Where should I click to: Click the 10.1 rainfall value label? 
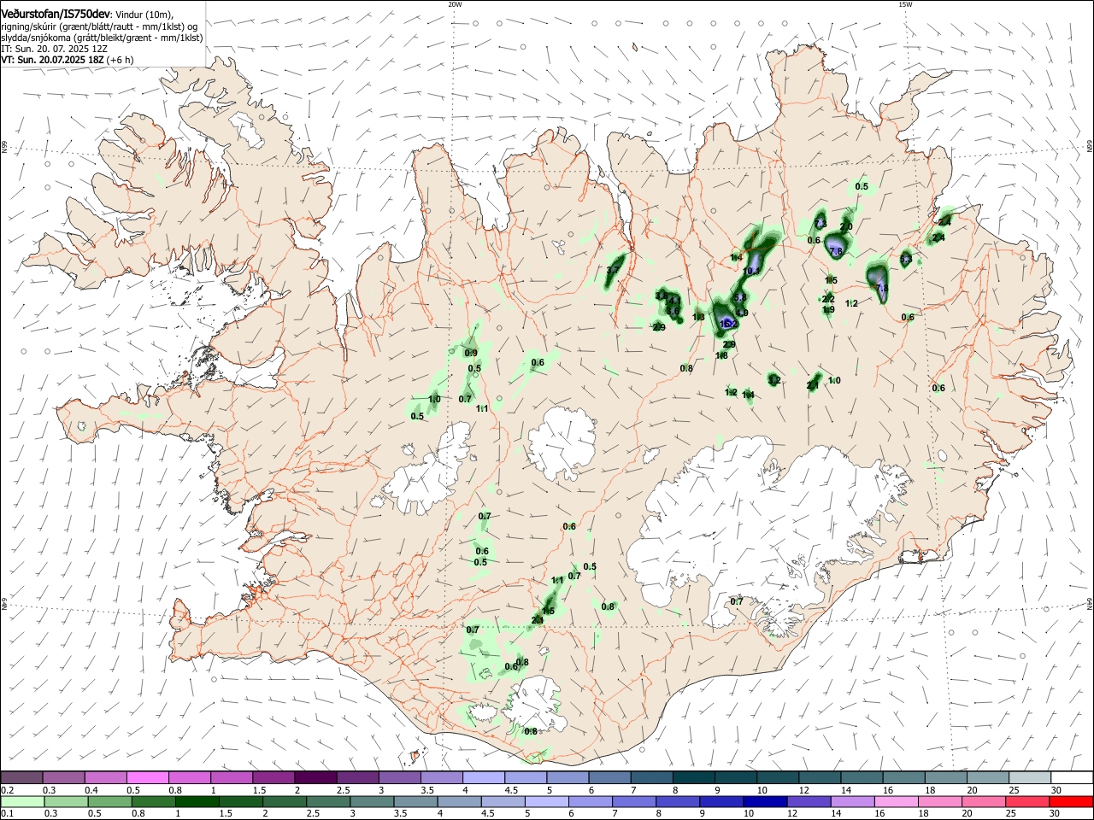752,272
